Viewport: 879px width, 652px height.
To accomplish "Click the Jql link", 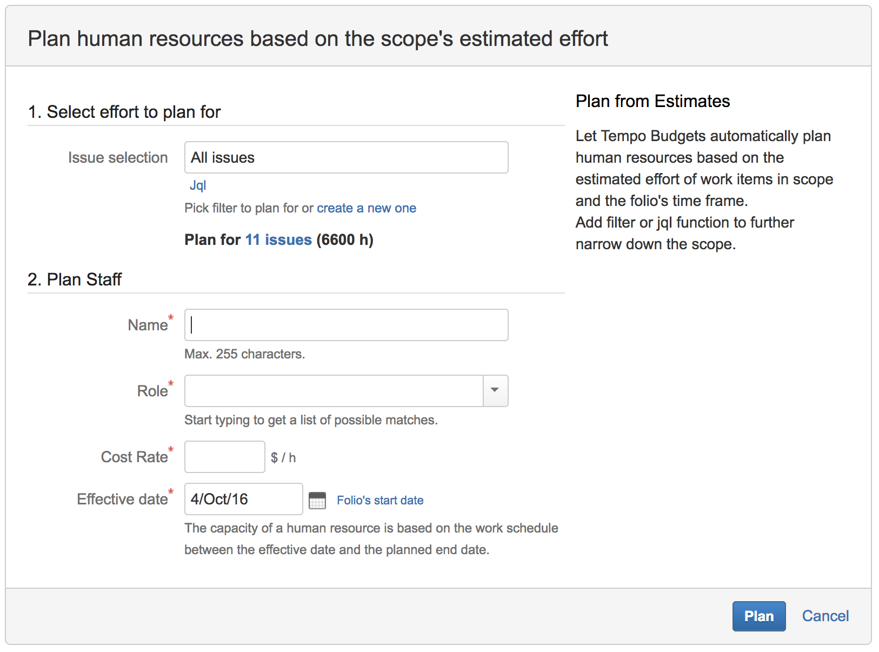I will pos(198,185).
